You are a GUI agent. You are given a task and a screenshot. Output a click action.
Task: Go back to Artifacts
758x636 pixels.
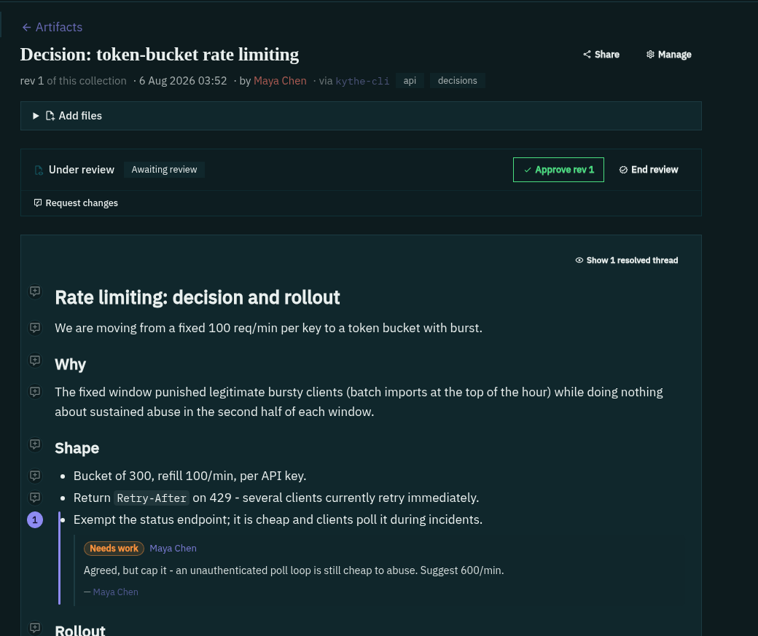pos(52,27)
